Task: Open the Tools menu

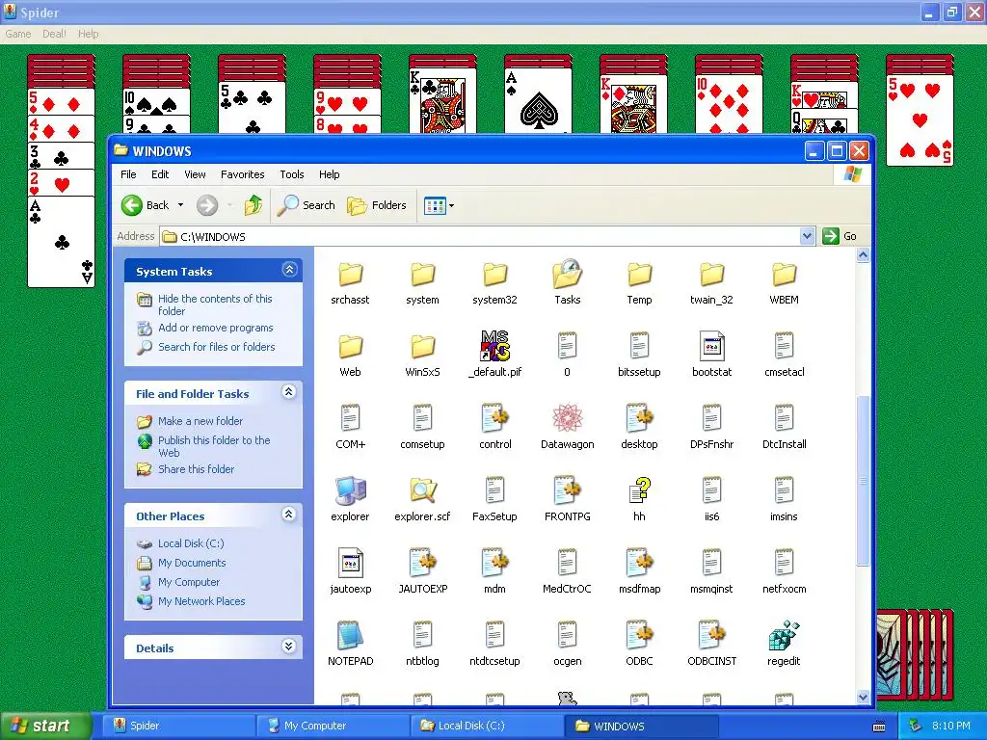Action: (291, 174)
